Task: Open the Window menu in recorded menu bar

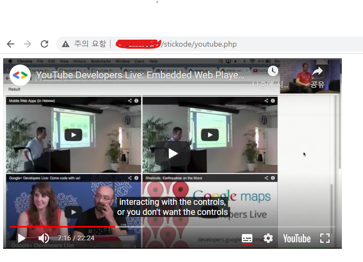Action: [x=122, y=61]
